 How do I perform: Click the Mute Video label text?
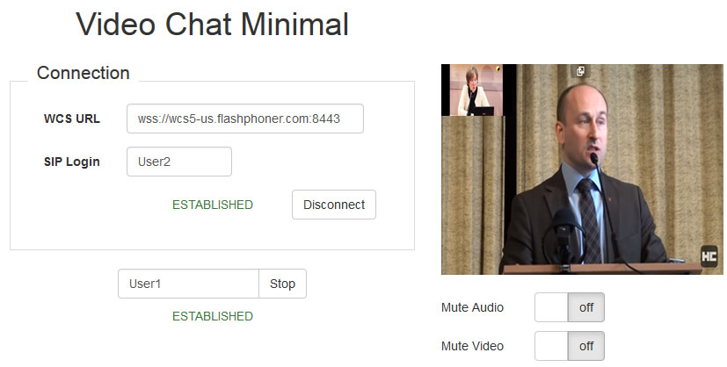(472, 346)
